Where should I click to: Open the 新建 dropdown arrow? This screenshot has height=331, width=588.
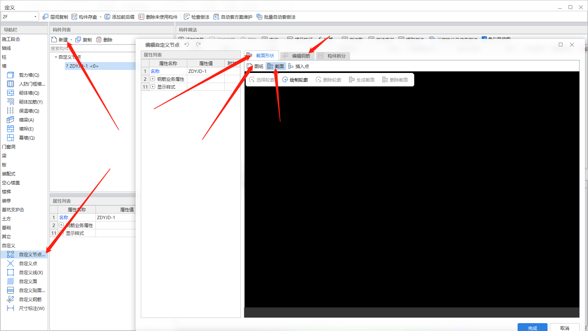[71, 40]
